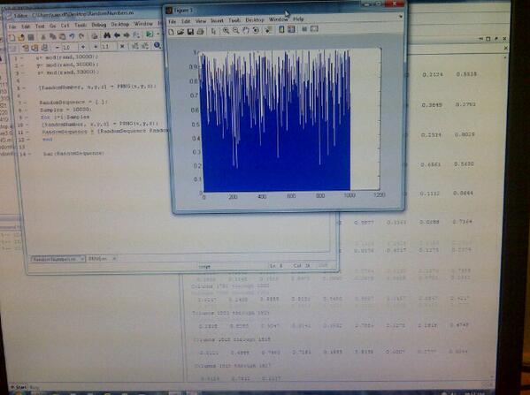Multiply value with x button beside 1.1
530x395 pixels.
[x=122, y=46]
